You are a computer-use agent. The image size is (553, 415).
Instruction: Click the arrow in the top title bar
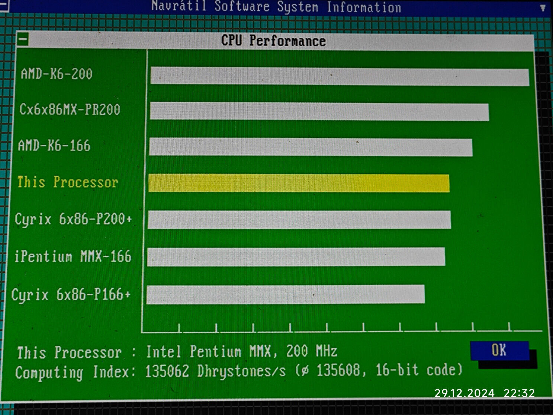[x=543, y=8]
